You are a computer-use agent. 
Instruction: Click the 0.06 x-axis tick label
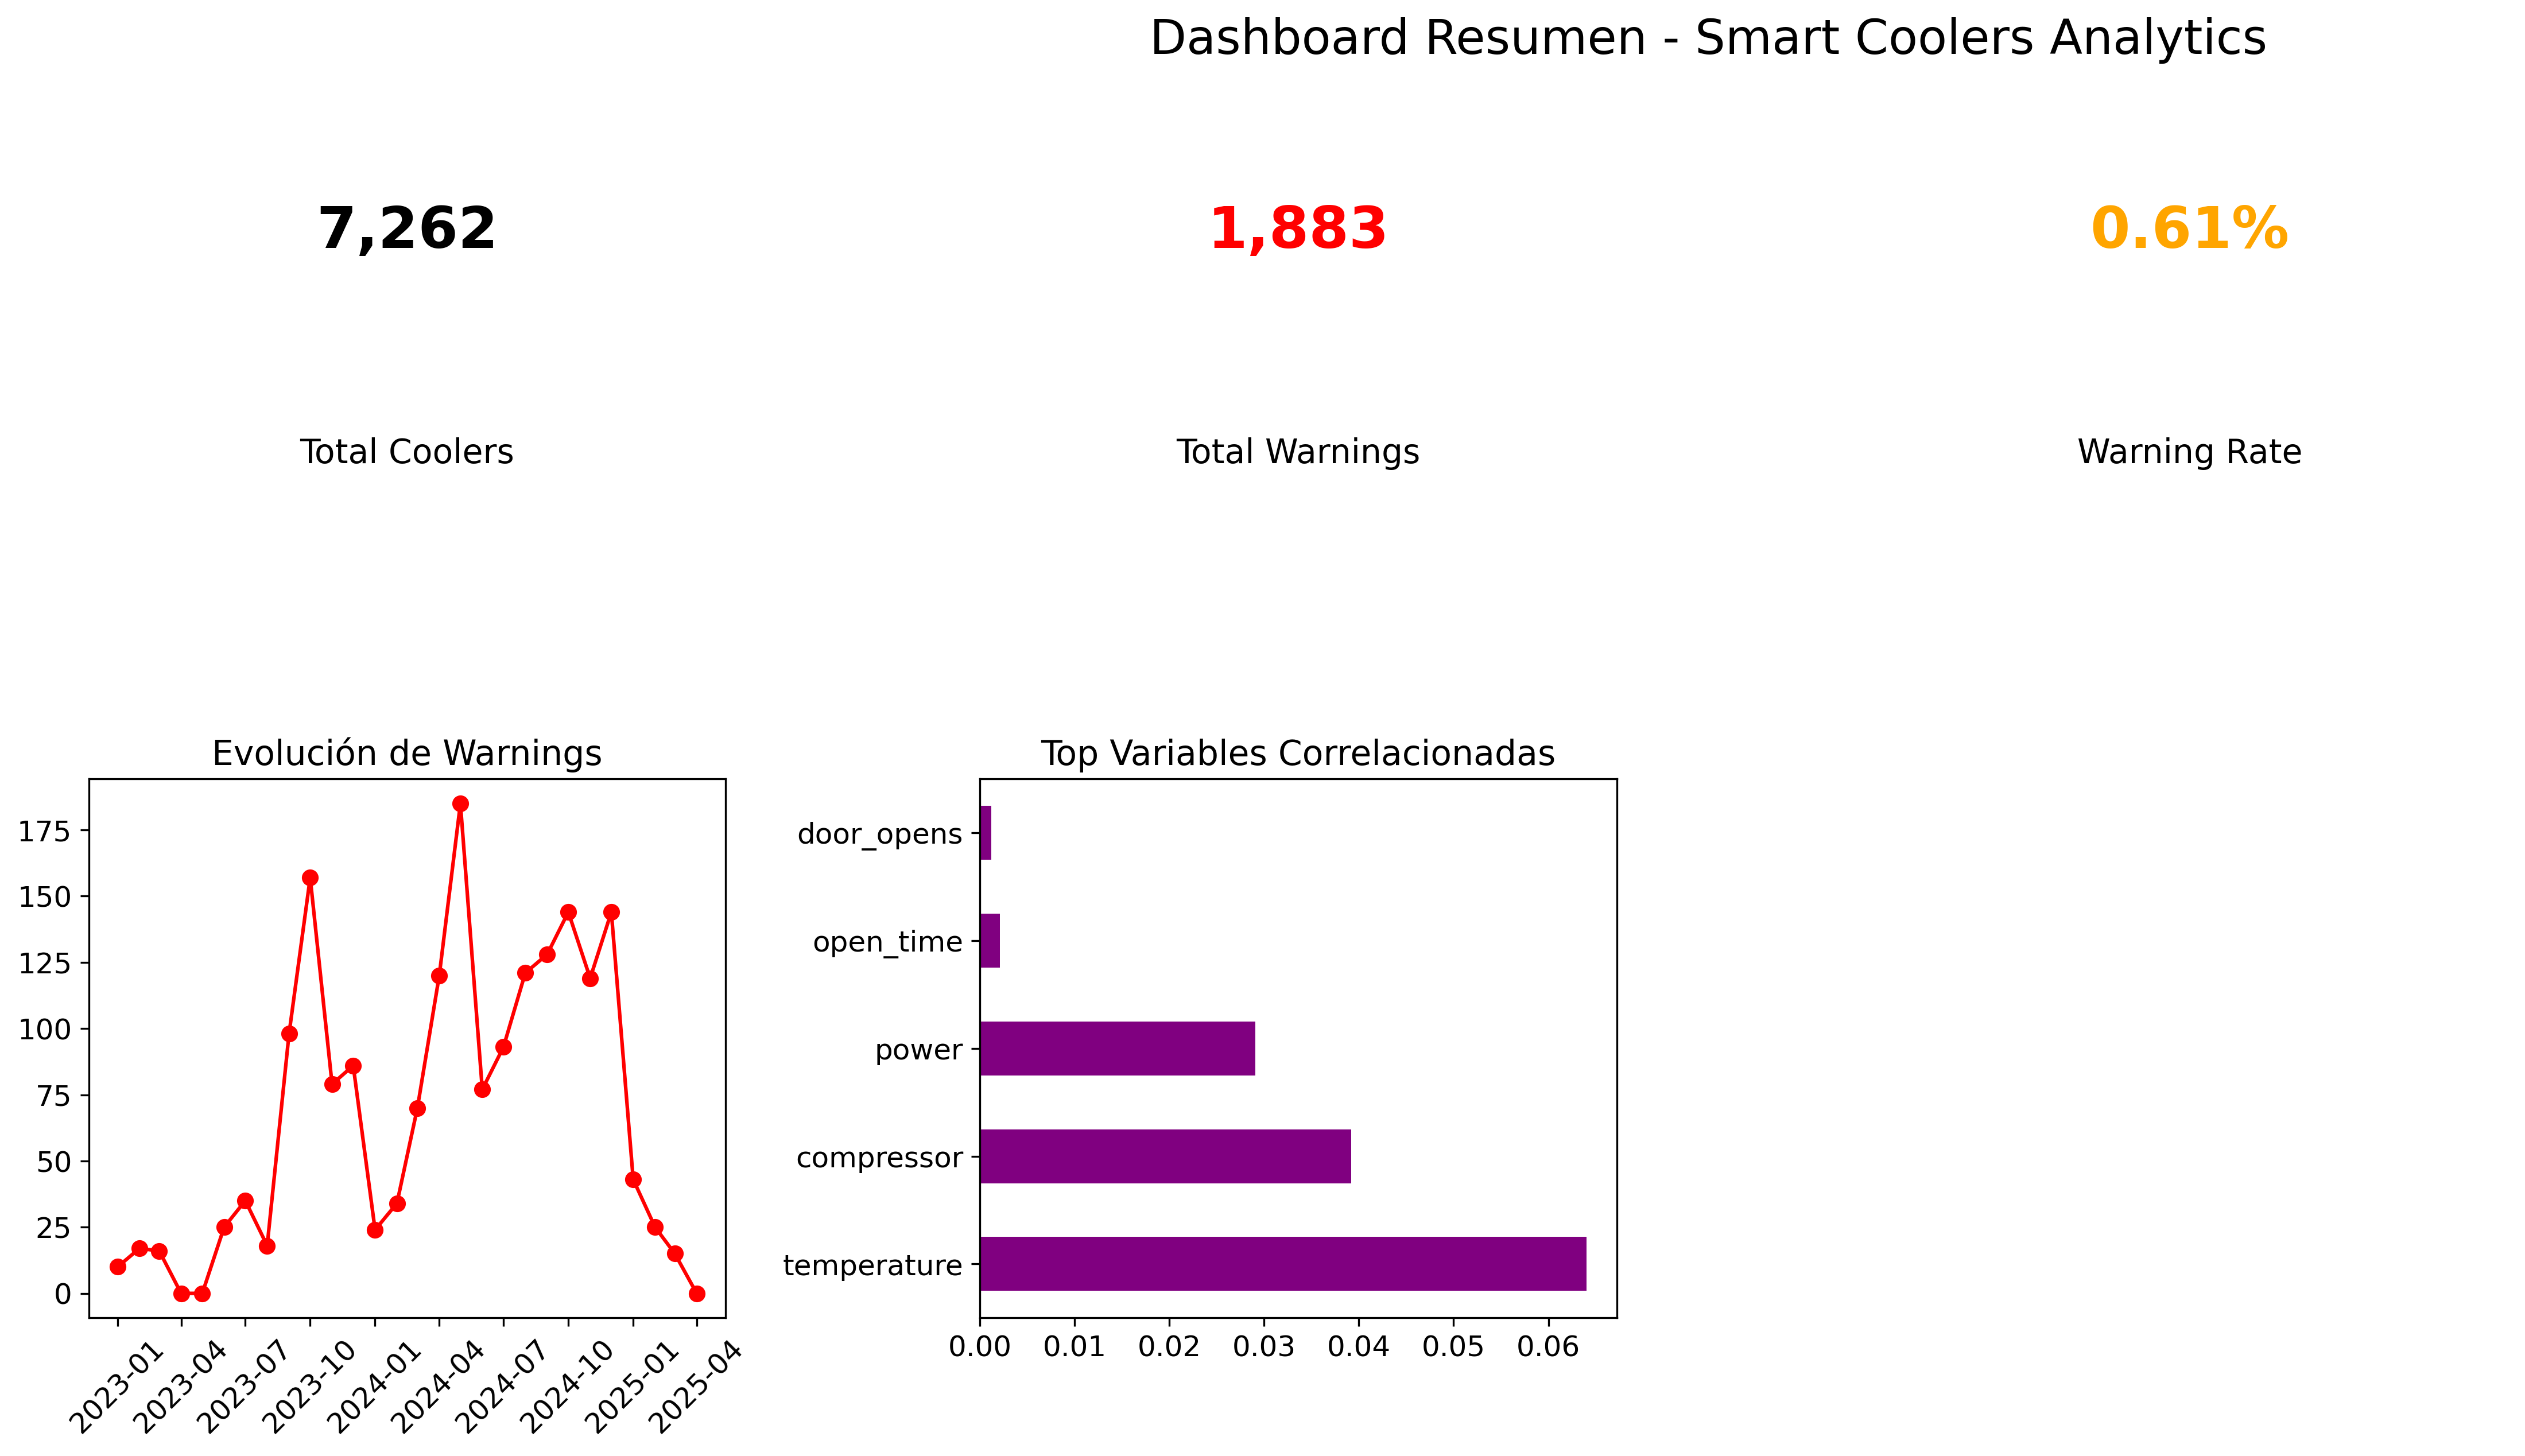[1547, 1348]
